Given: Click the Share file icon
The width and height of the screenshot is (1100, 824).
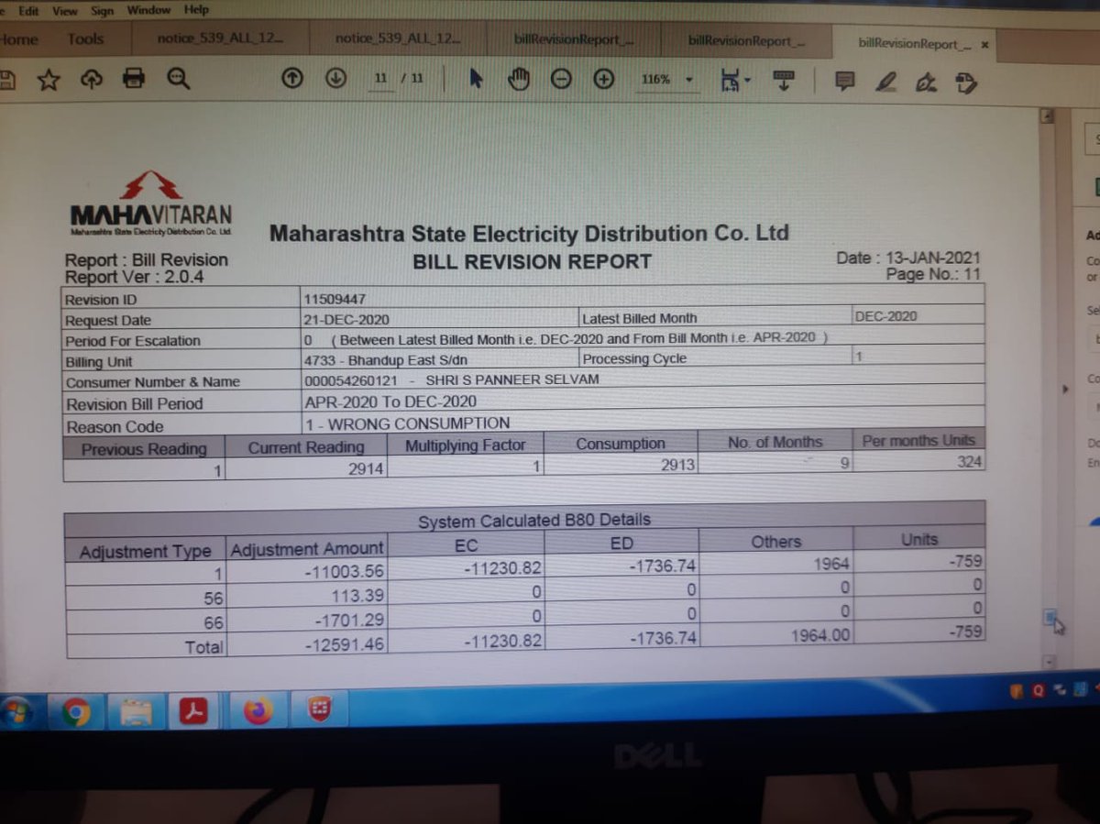Looking at the screenshot, I should pyautogui.click(x=966, y=84).
